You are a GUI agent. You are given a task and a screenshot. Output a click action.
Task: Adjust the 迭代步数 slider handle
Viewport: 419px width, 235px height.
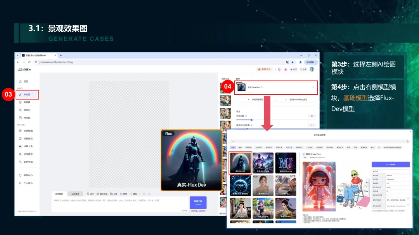pos(251,120)
